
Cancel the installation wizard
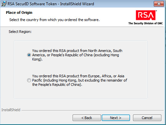coord(147,118)
